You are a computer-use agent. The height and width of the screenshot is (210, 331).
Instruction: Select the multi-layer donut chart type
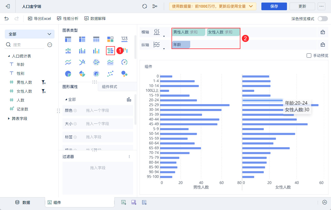click(96, 74)
